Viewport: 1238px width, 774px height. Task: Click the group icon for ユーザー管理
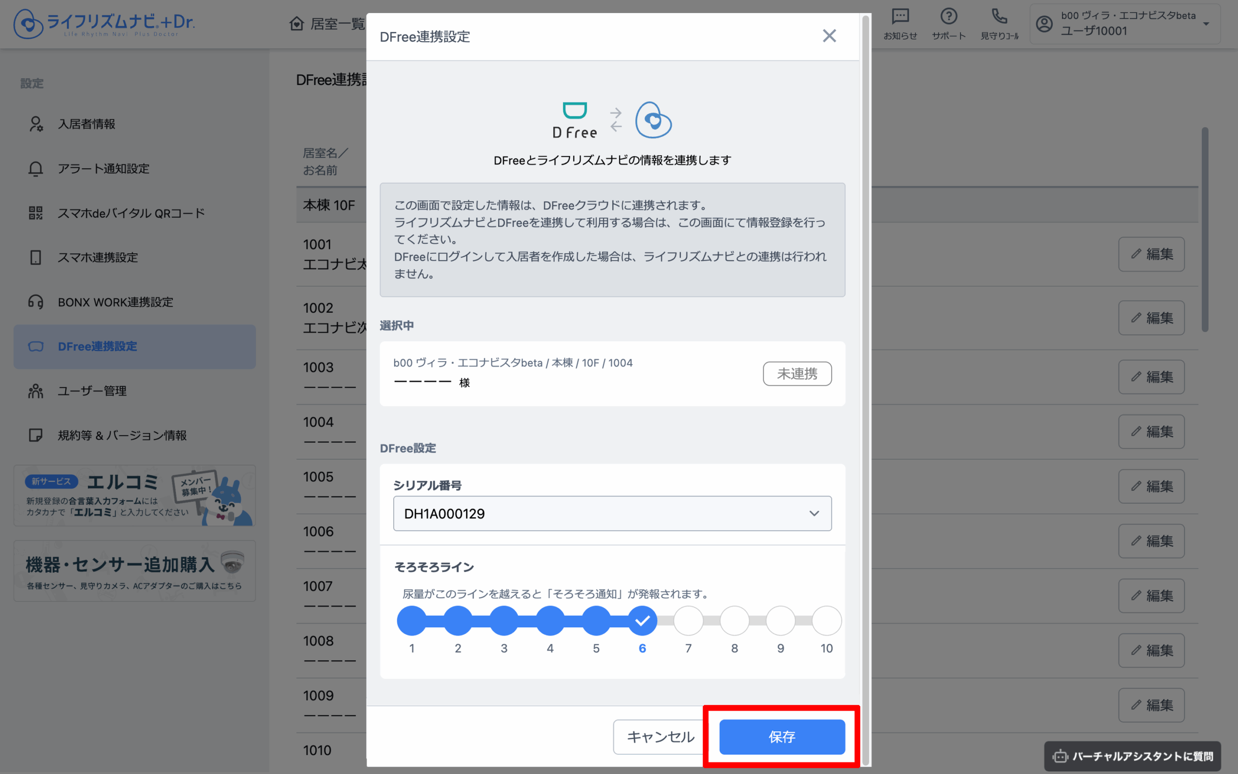(x=36, y=391)
